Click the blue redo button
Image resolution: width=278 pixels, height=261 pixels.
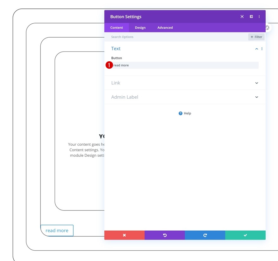205,235
